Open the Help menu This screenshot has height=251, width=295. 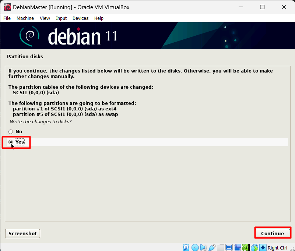click(x=99, y=18)
